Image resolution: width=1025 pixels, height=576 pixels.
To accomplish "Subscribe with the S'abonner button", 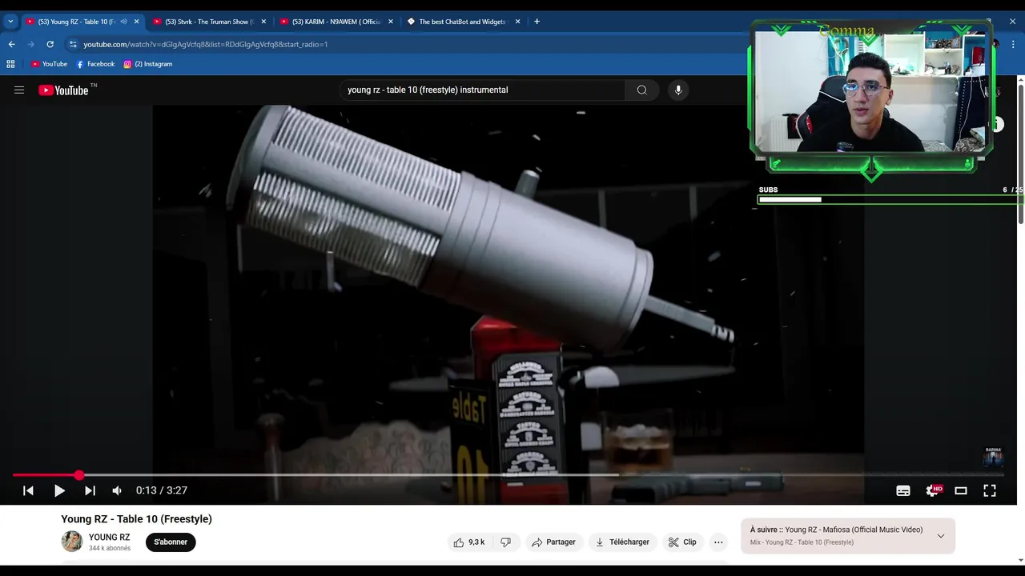I will tap(171, 542).
